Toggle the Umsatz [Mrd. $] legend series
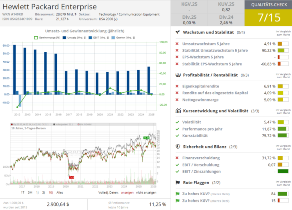 point(75,38)
